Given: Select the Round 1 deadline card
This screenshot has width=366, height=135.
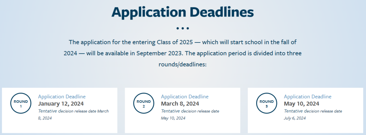Looking at the screenshot, I should tap(60, 110).
